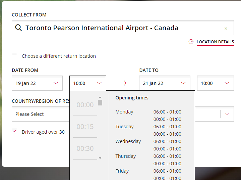This screenshot has height=180, width=241.
Task: Click the clock icon beside Location Details
Action: (191, 42)
